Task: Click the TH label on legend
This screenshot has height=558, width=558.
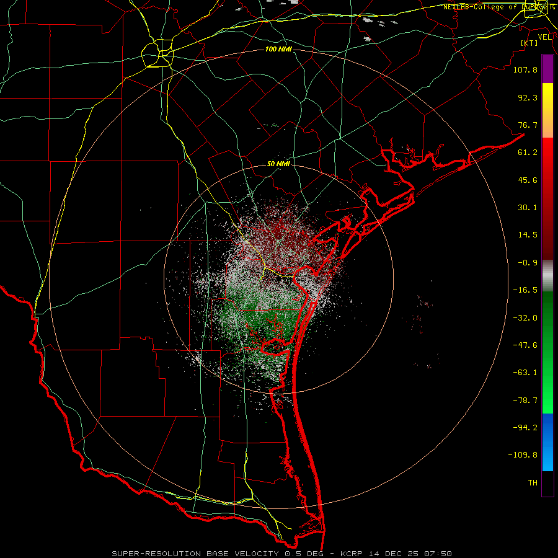Action: (533, 482)
